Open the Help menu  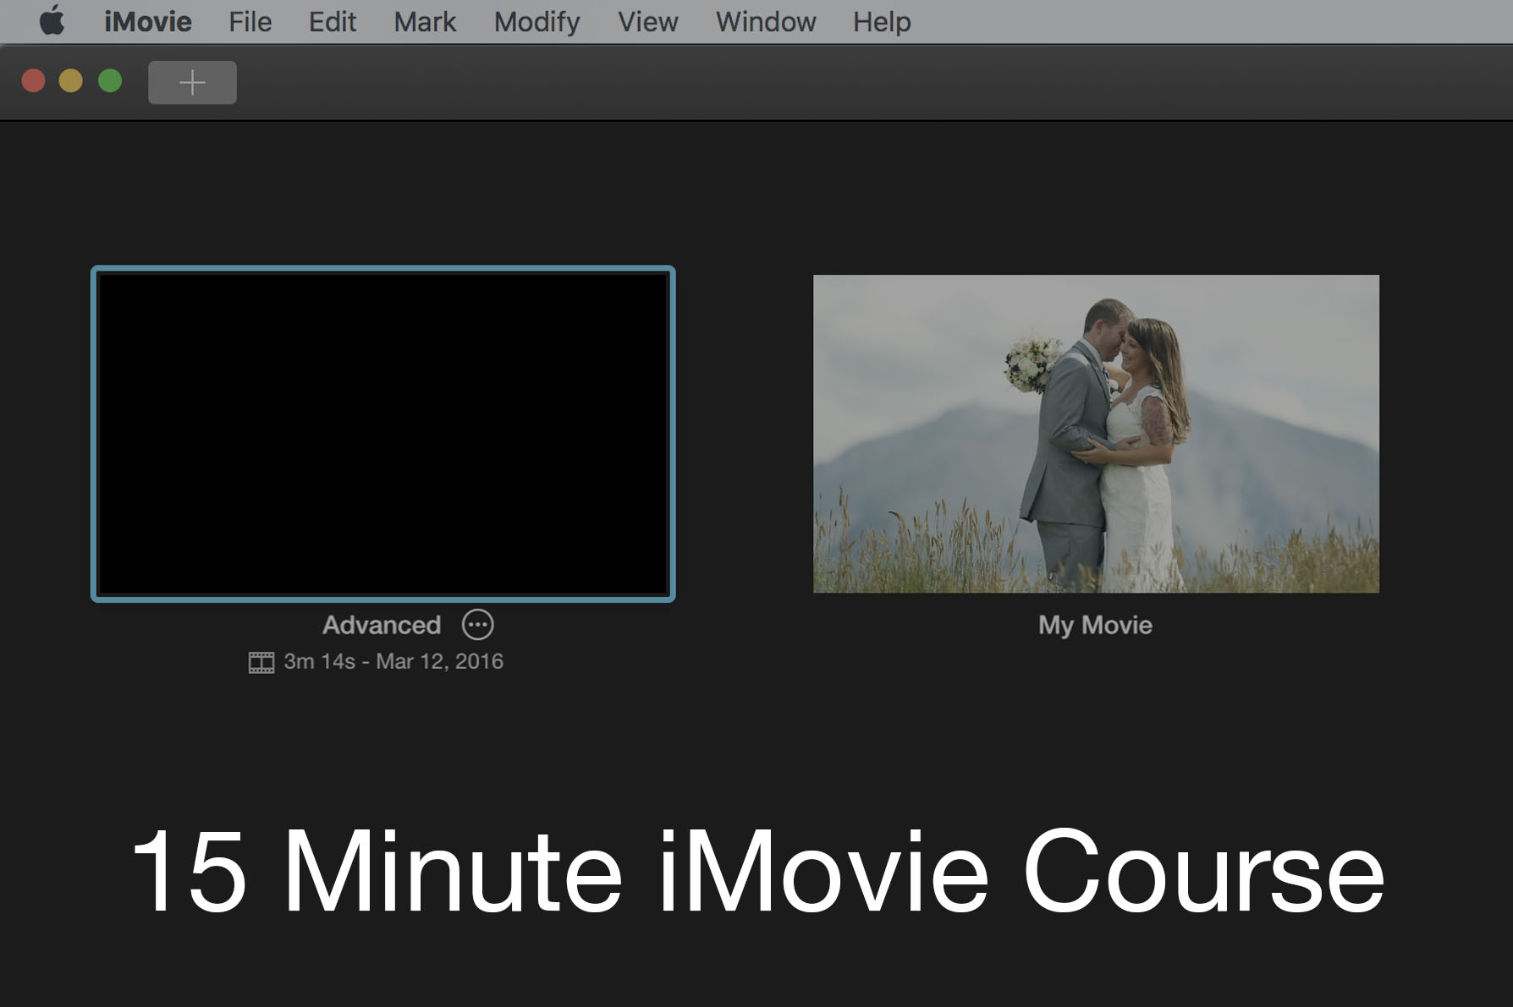(x=882, y=21)
